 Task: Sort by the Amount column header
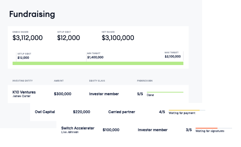(x=58, y=81)
